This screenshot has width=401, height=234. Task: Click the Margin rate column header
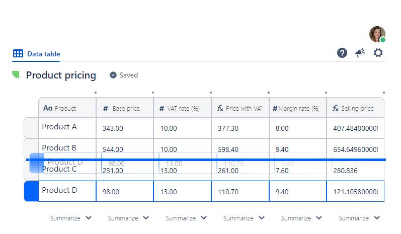297,108
